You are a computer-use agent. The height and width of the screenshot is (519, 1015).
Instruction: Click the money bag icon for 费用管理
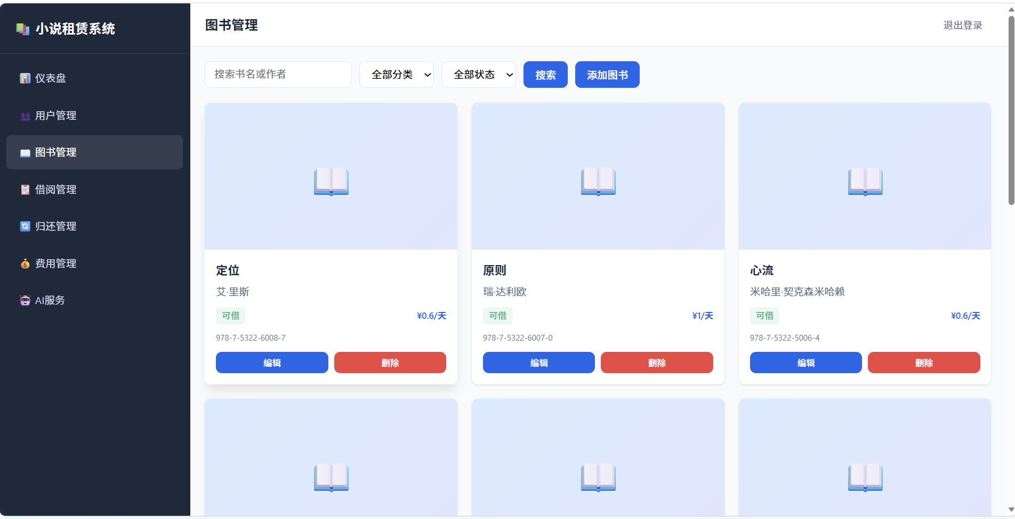25,263
